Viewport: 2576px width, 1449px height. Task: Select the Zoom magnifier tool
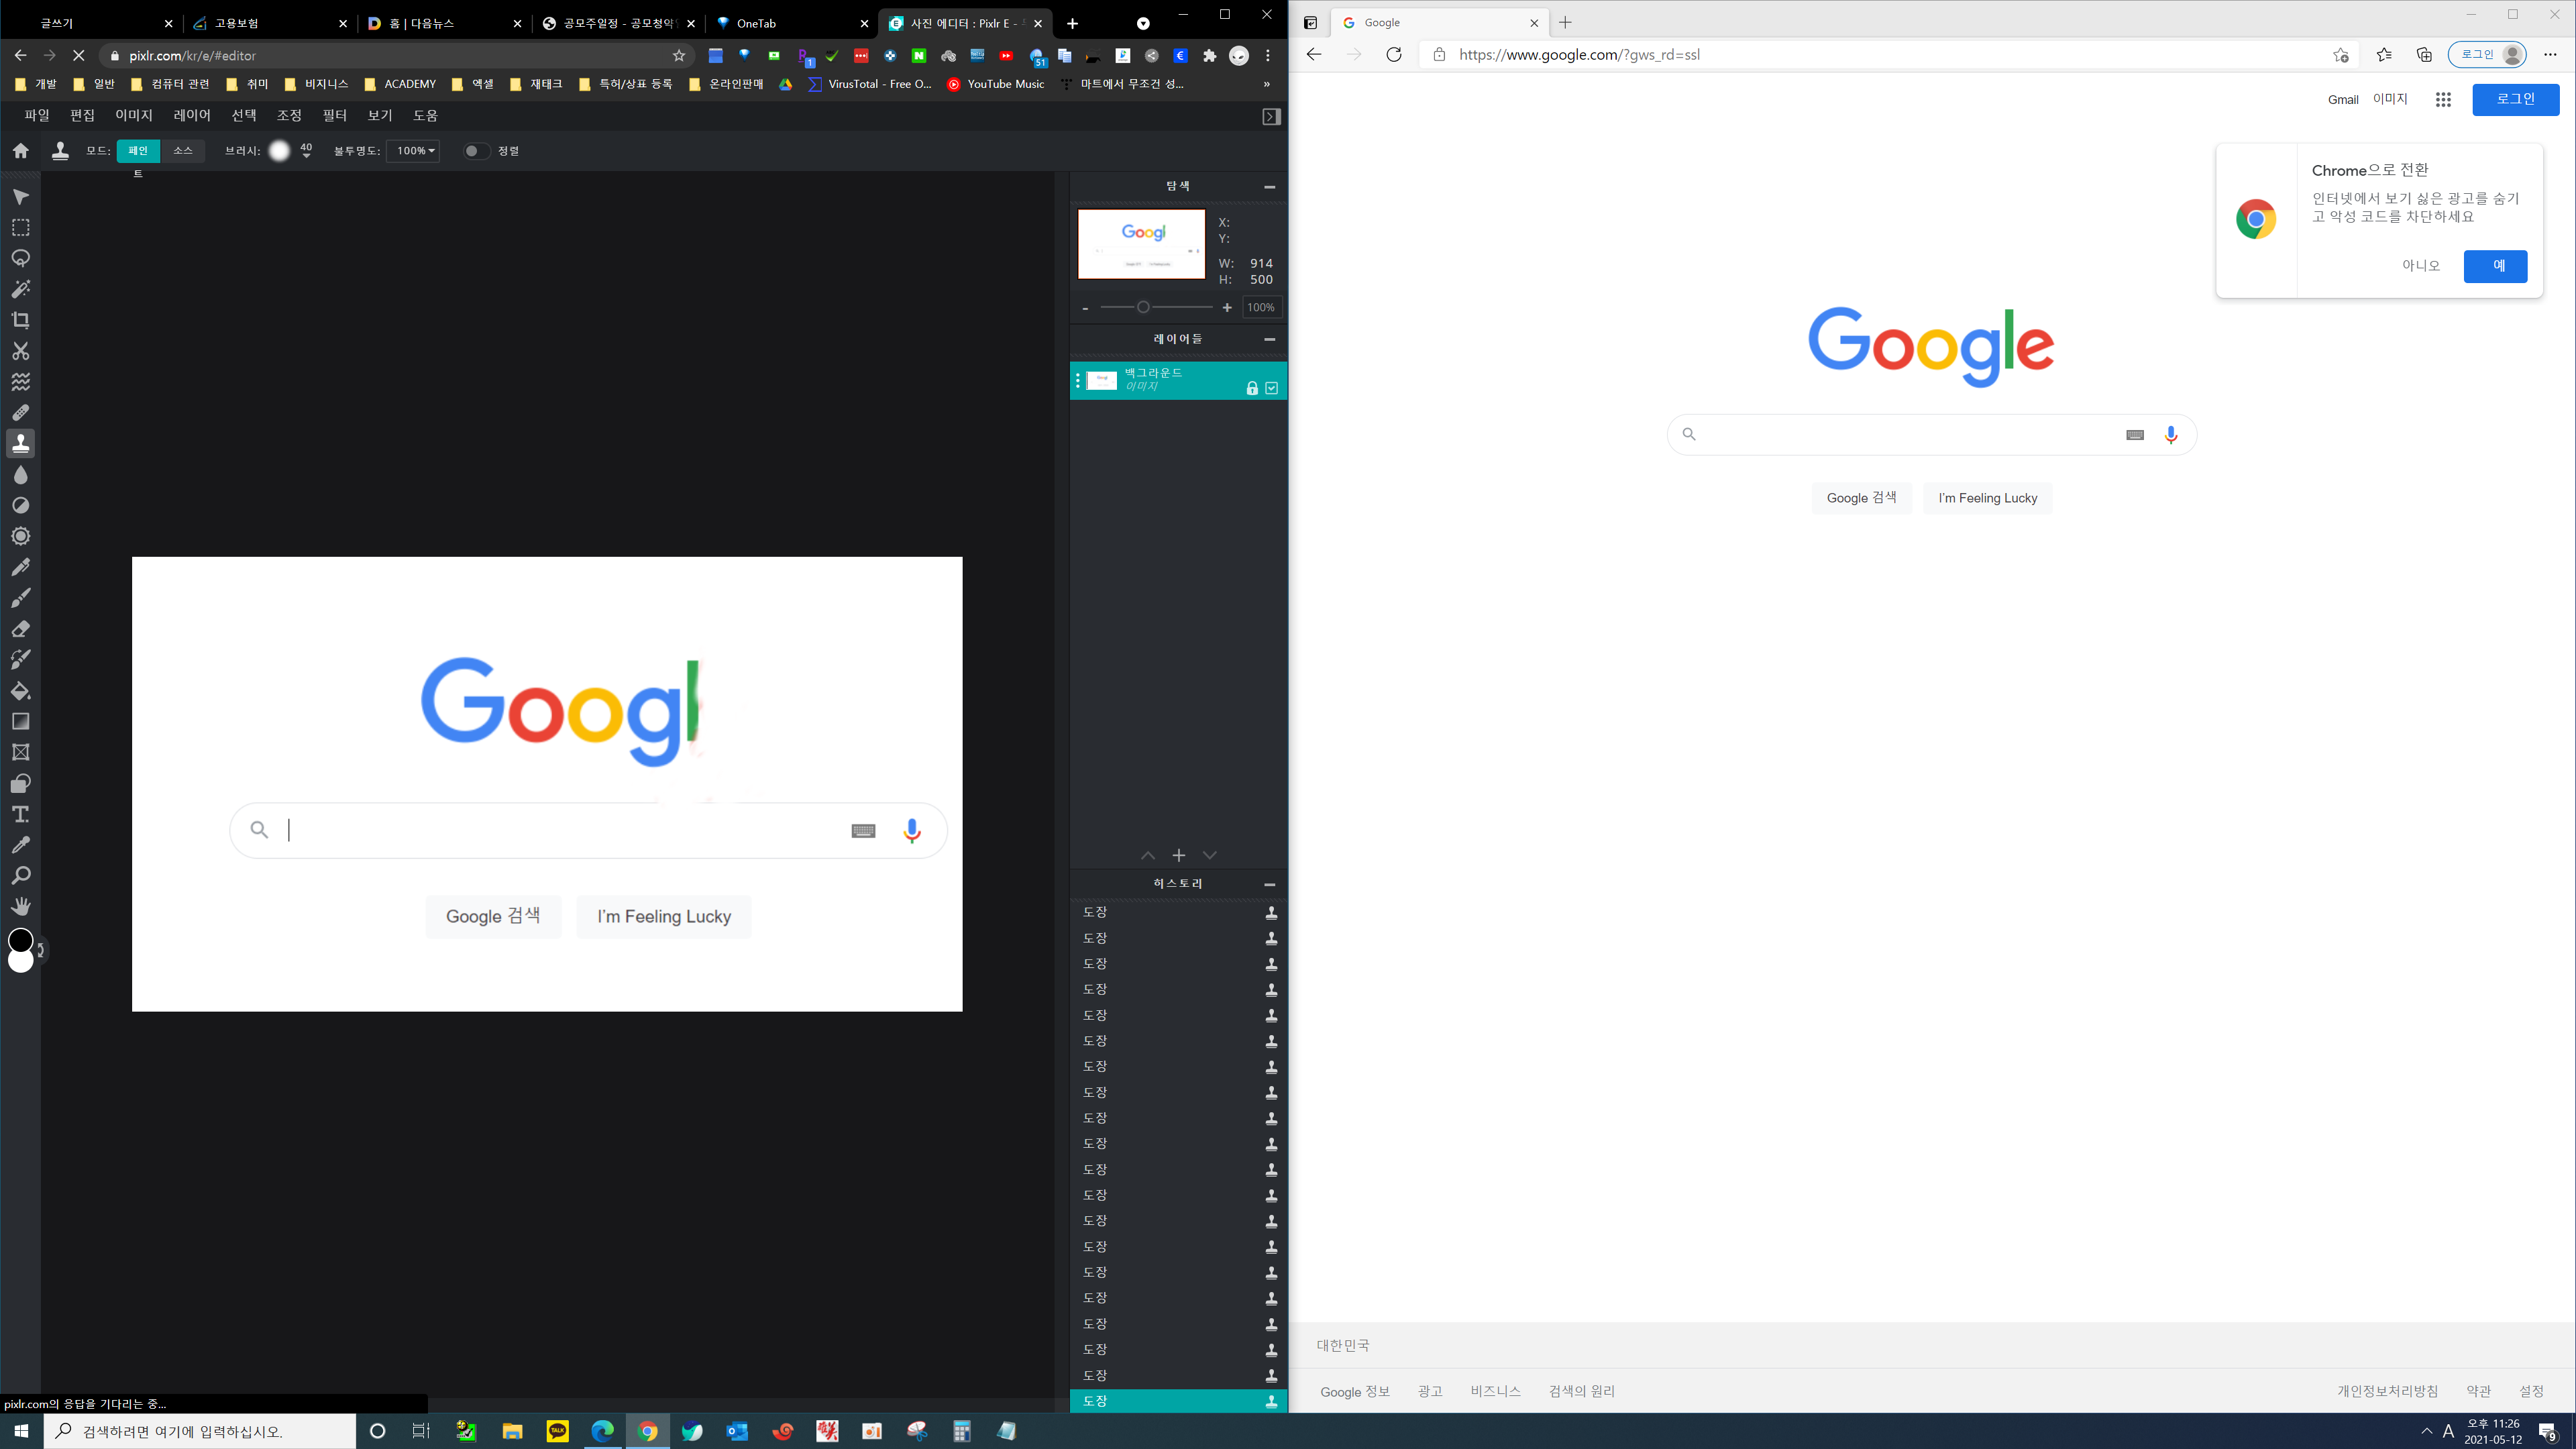point(20,876)
